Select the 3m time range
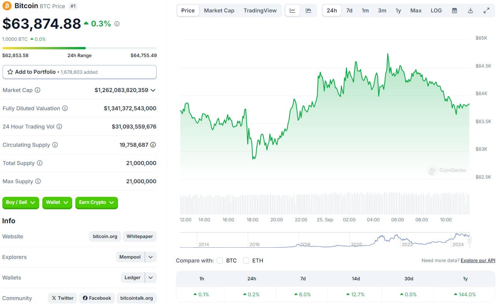The image size is (497, 304). 382,10
